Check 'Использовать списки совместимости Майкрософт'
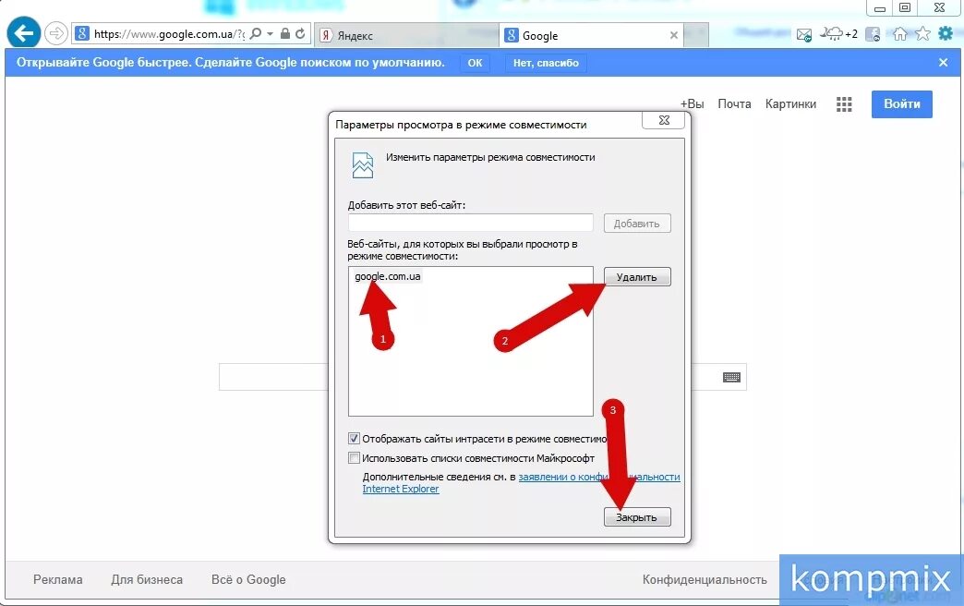964x606 pixels. point(354,457)
